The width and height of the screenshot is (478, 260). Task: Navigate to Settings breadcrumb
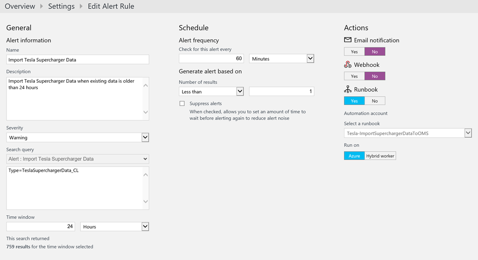tap(61, 7)
